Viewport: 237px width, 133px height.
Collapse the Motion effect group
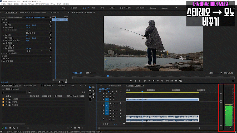2,22
